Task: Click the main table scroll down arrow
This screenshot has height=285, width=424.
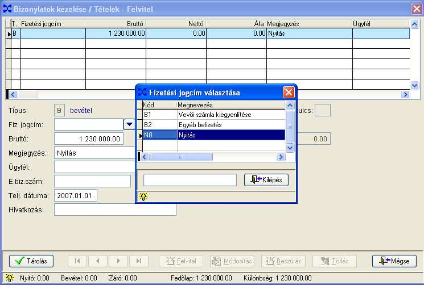Action: (414, 86)
